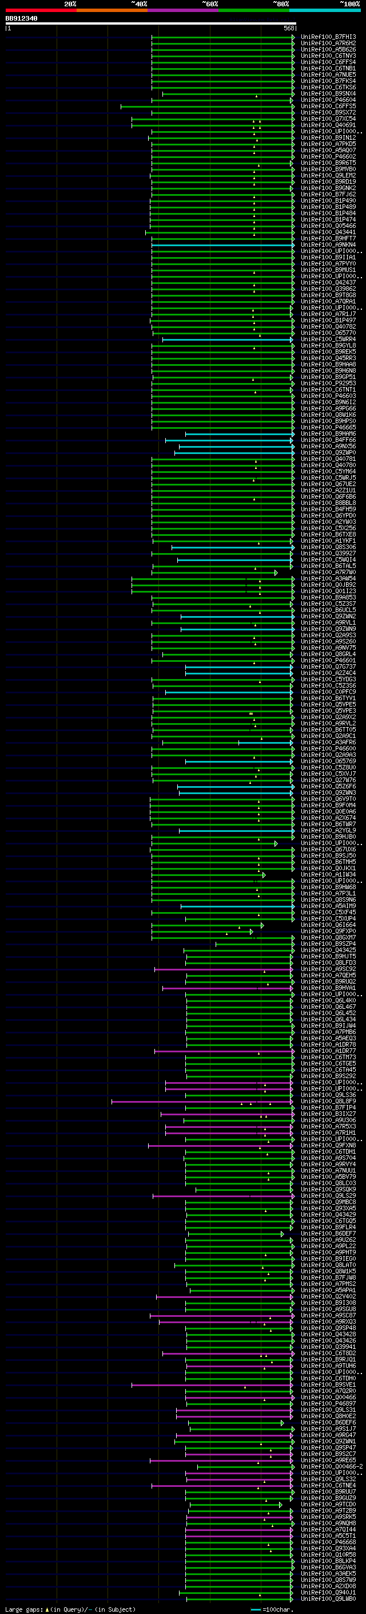This screenshot has height=1614, width=366.
Task: Select the UniRef100_A3AFR6 label
Action: coord(328,743)
